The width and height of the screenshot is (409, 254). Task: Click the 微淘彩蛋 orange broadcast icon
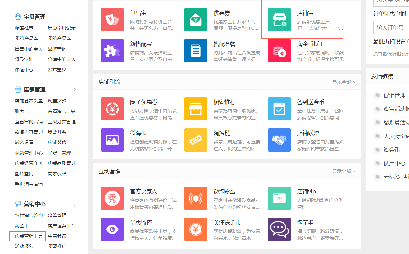(196, 198)
